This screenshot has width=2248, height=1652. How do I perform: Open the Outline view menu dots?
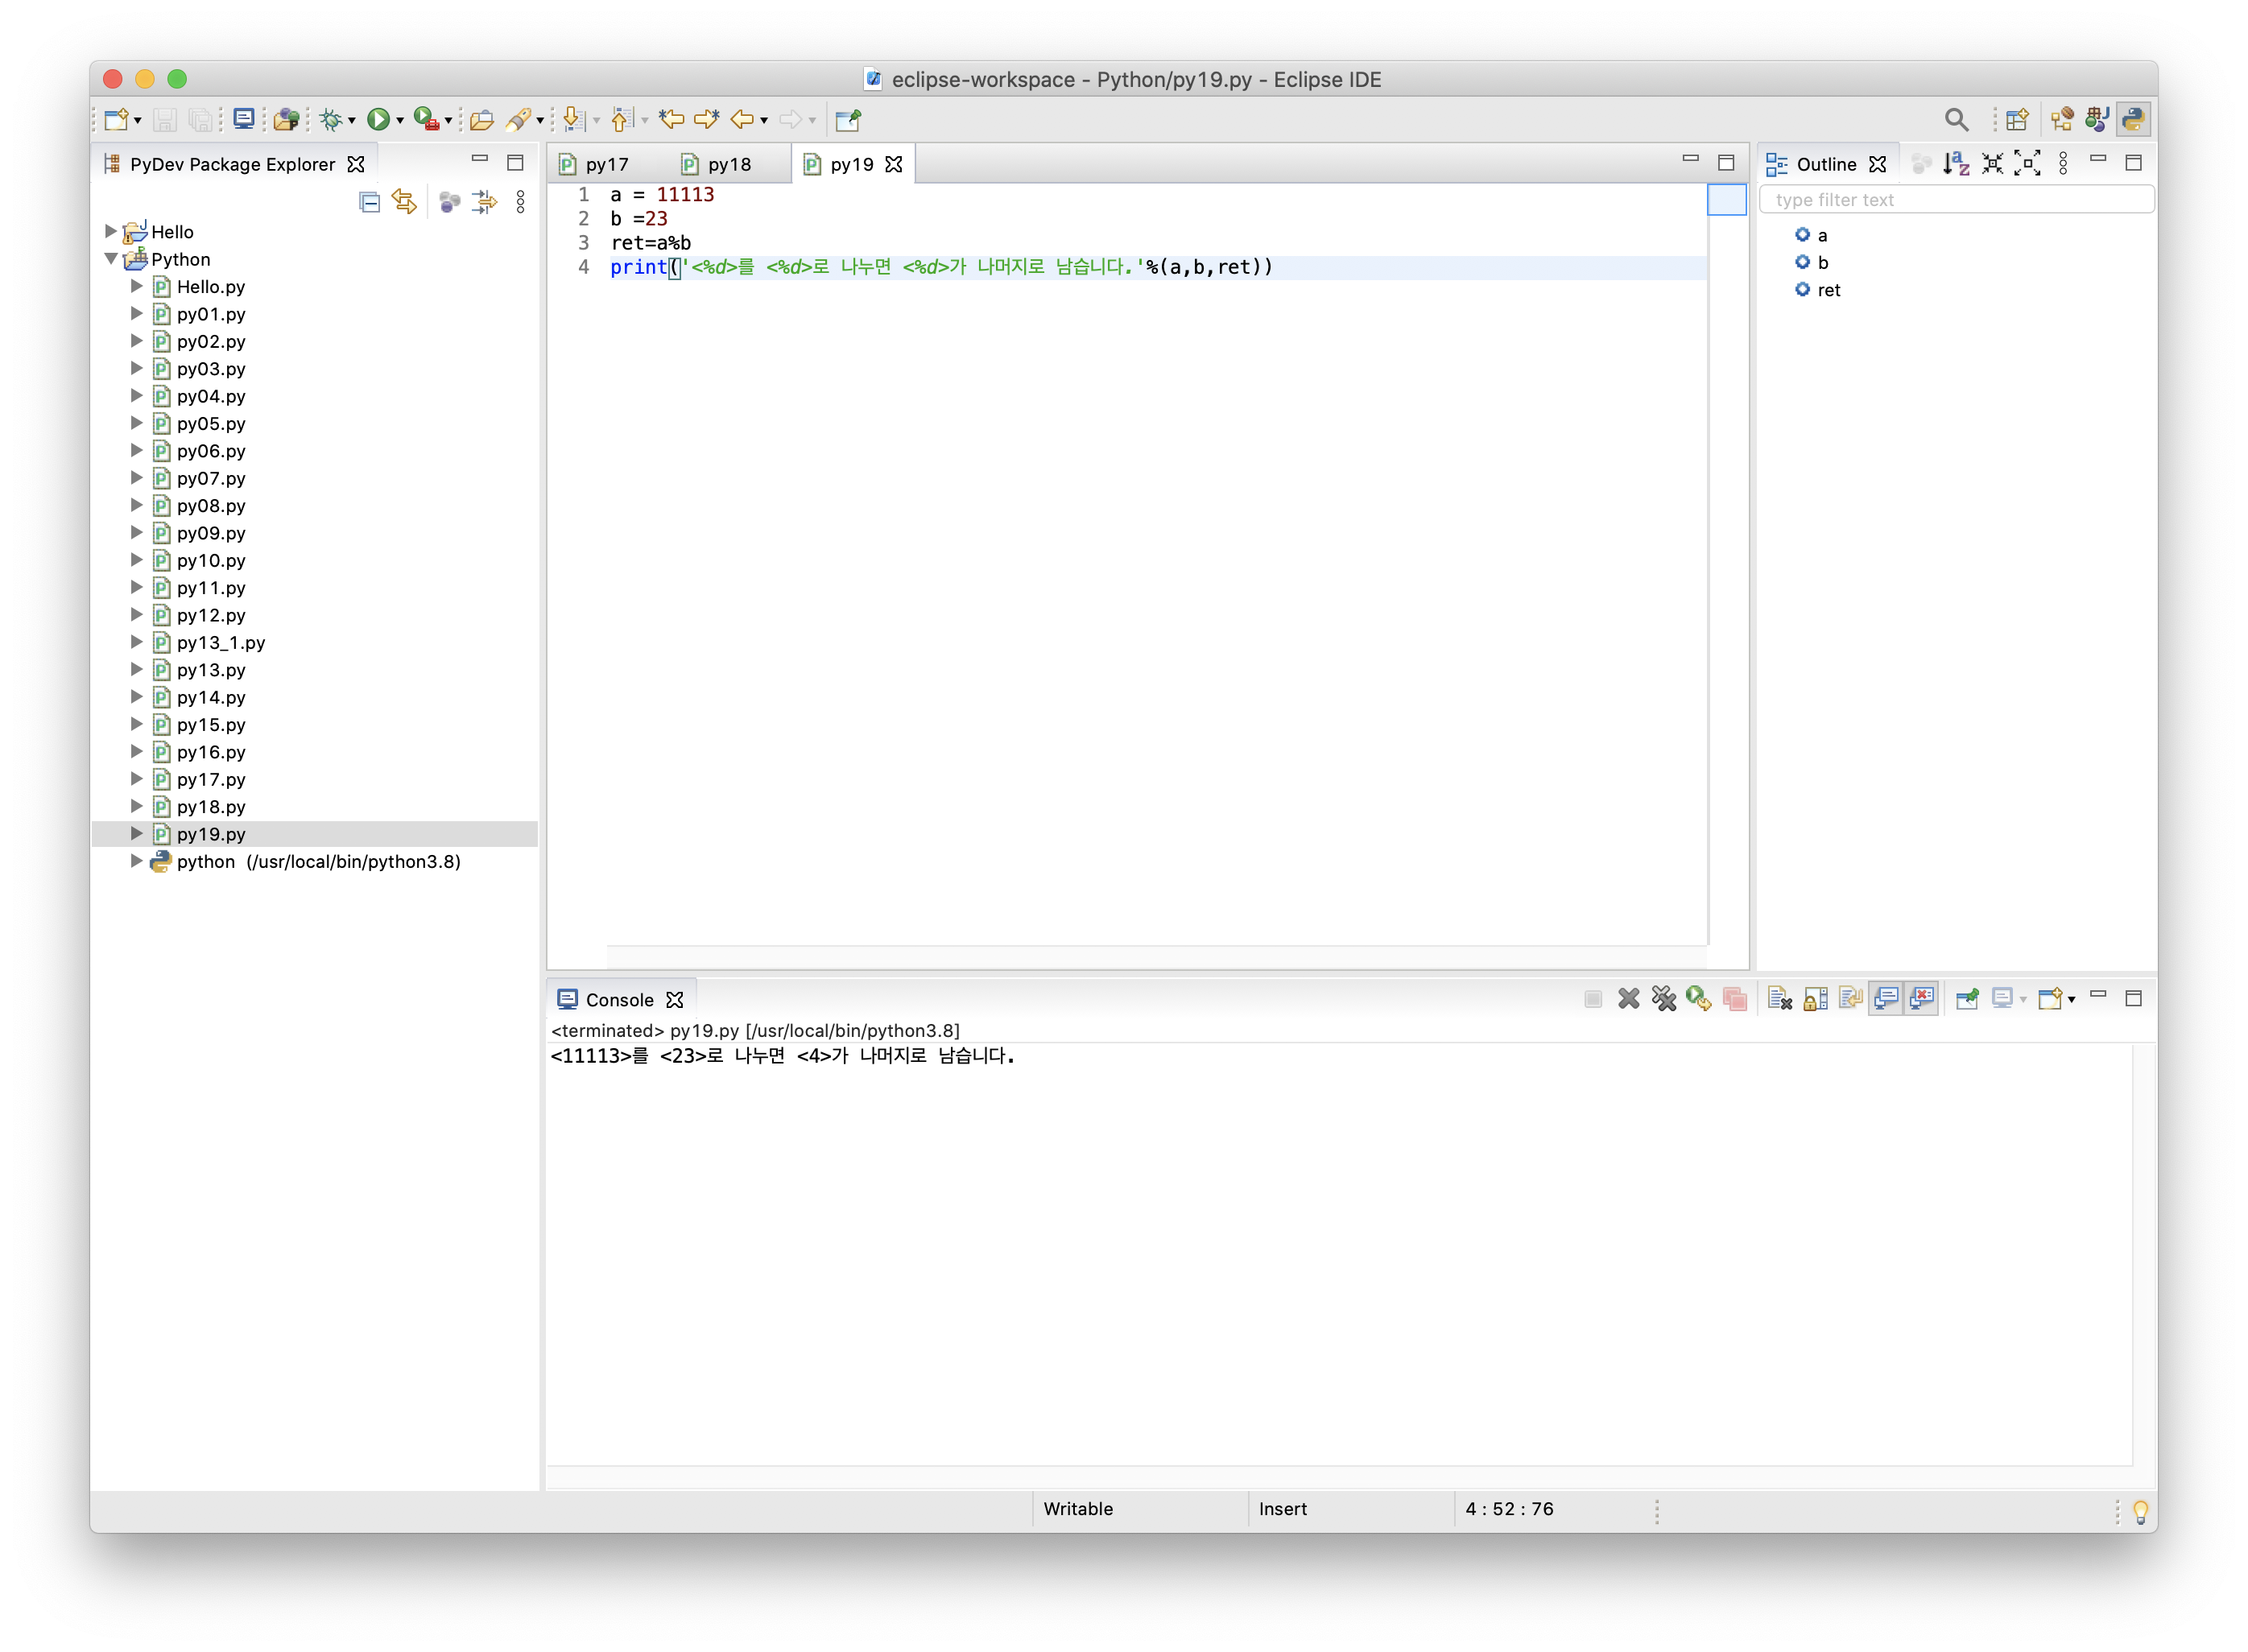tap(2063, 164)
